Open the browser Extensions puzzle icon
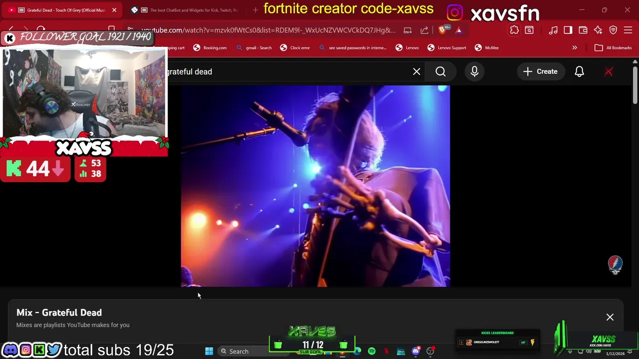This screenshot has height=359, width=639. [x=514, y=30]
